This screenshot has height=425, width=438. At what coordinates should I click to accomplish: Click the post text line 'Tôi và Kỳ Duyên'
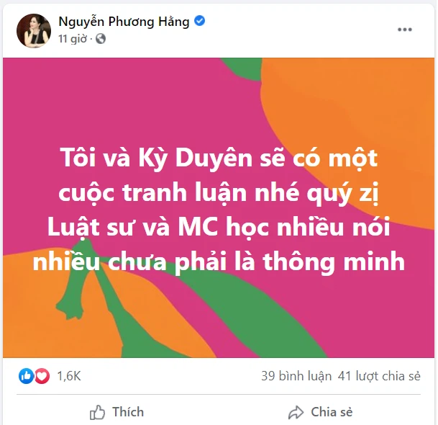pyautogui.click(x=219, y=158)
